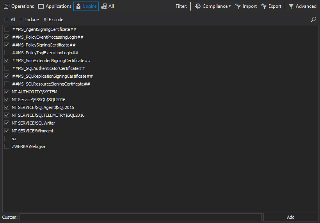Image resolution: width=320 pixels, height=223 pixels.
Task: Click the ##MS_SQLAuthenticatorCertificate## login name
Action: coord(48,68)
